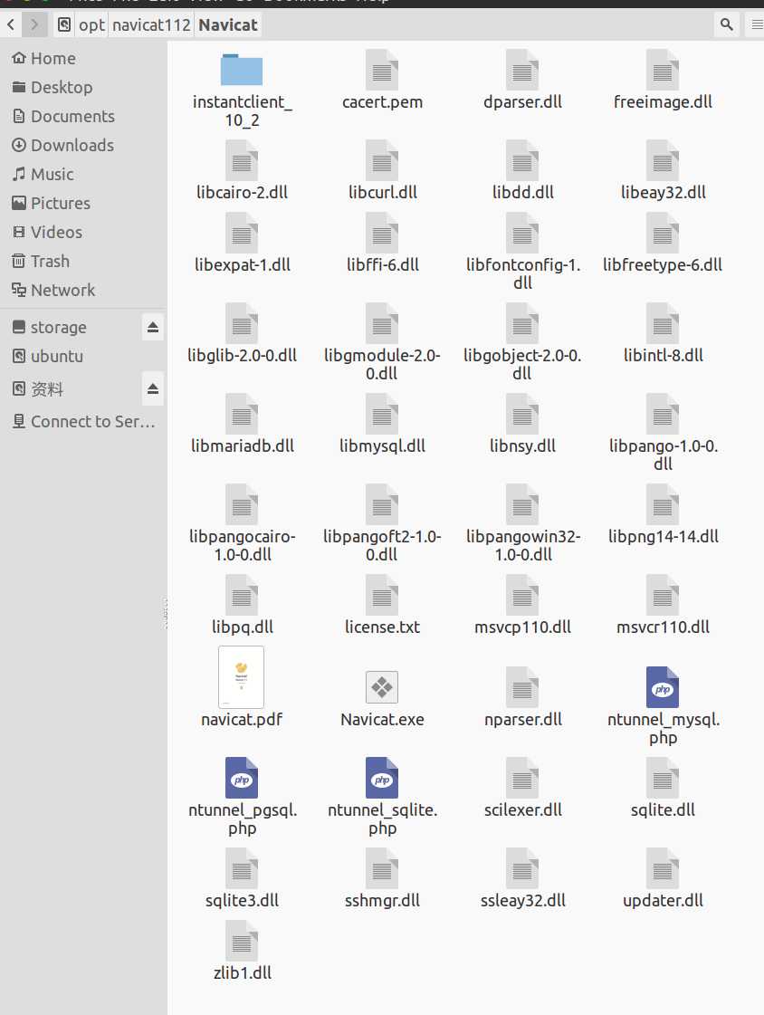Select the libmariadb.dll file icon
The height and width of the screenshot is (1015, 764).
242,414
